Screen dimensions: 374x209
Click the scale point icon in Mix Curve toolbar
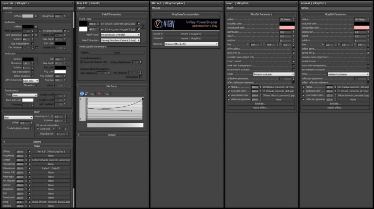pyautogui.click(x=87, y=93)
